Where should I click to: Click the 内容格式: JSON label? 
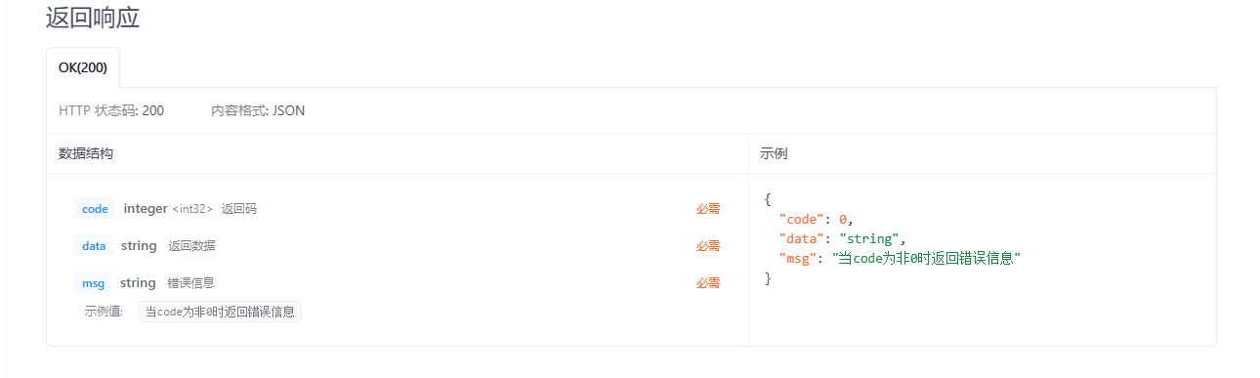[x=258, y=110]
